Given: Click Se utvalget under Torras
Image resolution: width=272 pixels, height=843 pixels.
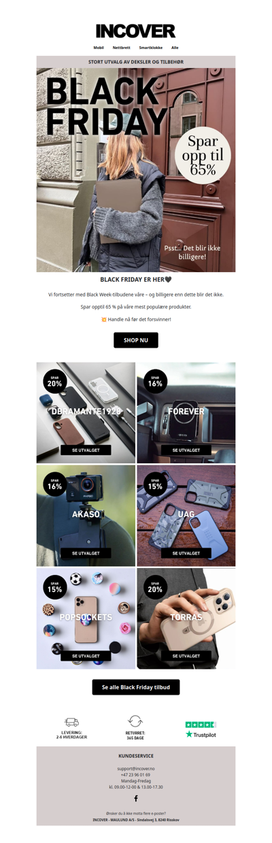Looking at the screenshot, I should click(186, 656).
